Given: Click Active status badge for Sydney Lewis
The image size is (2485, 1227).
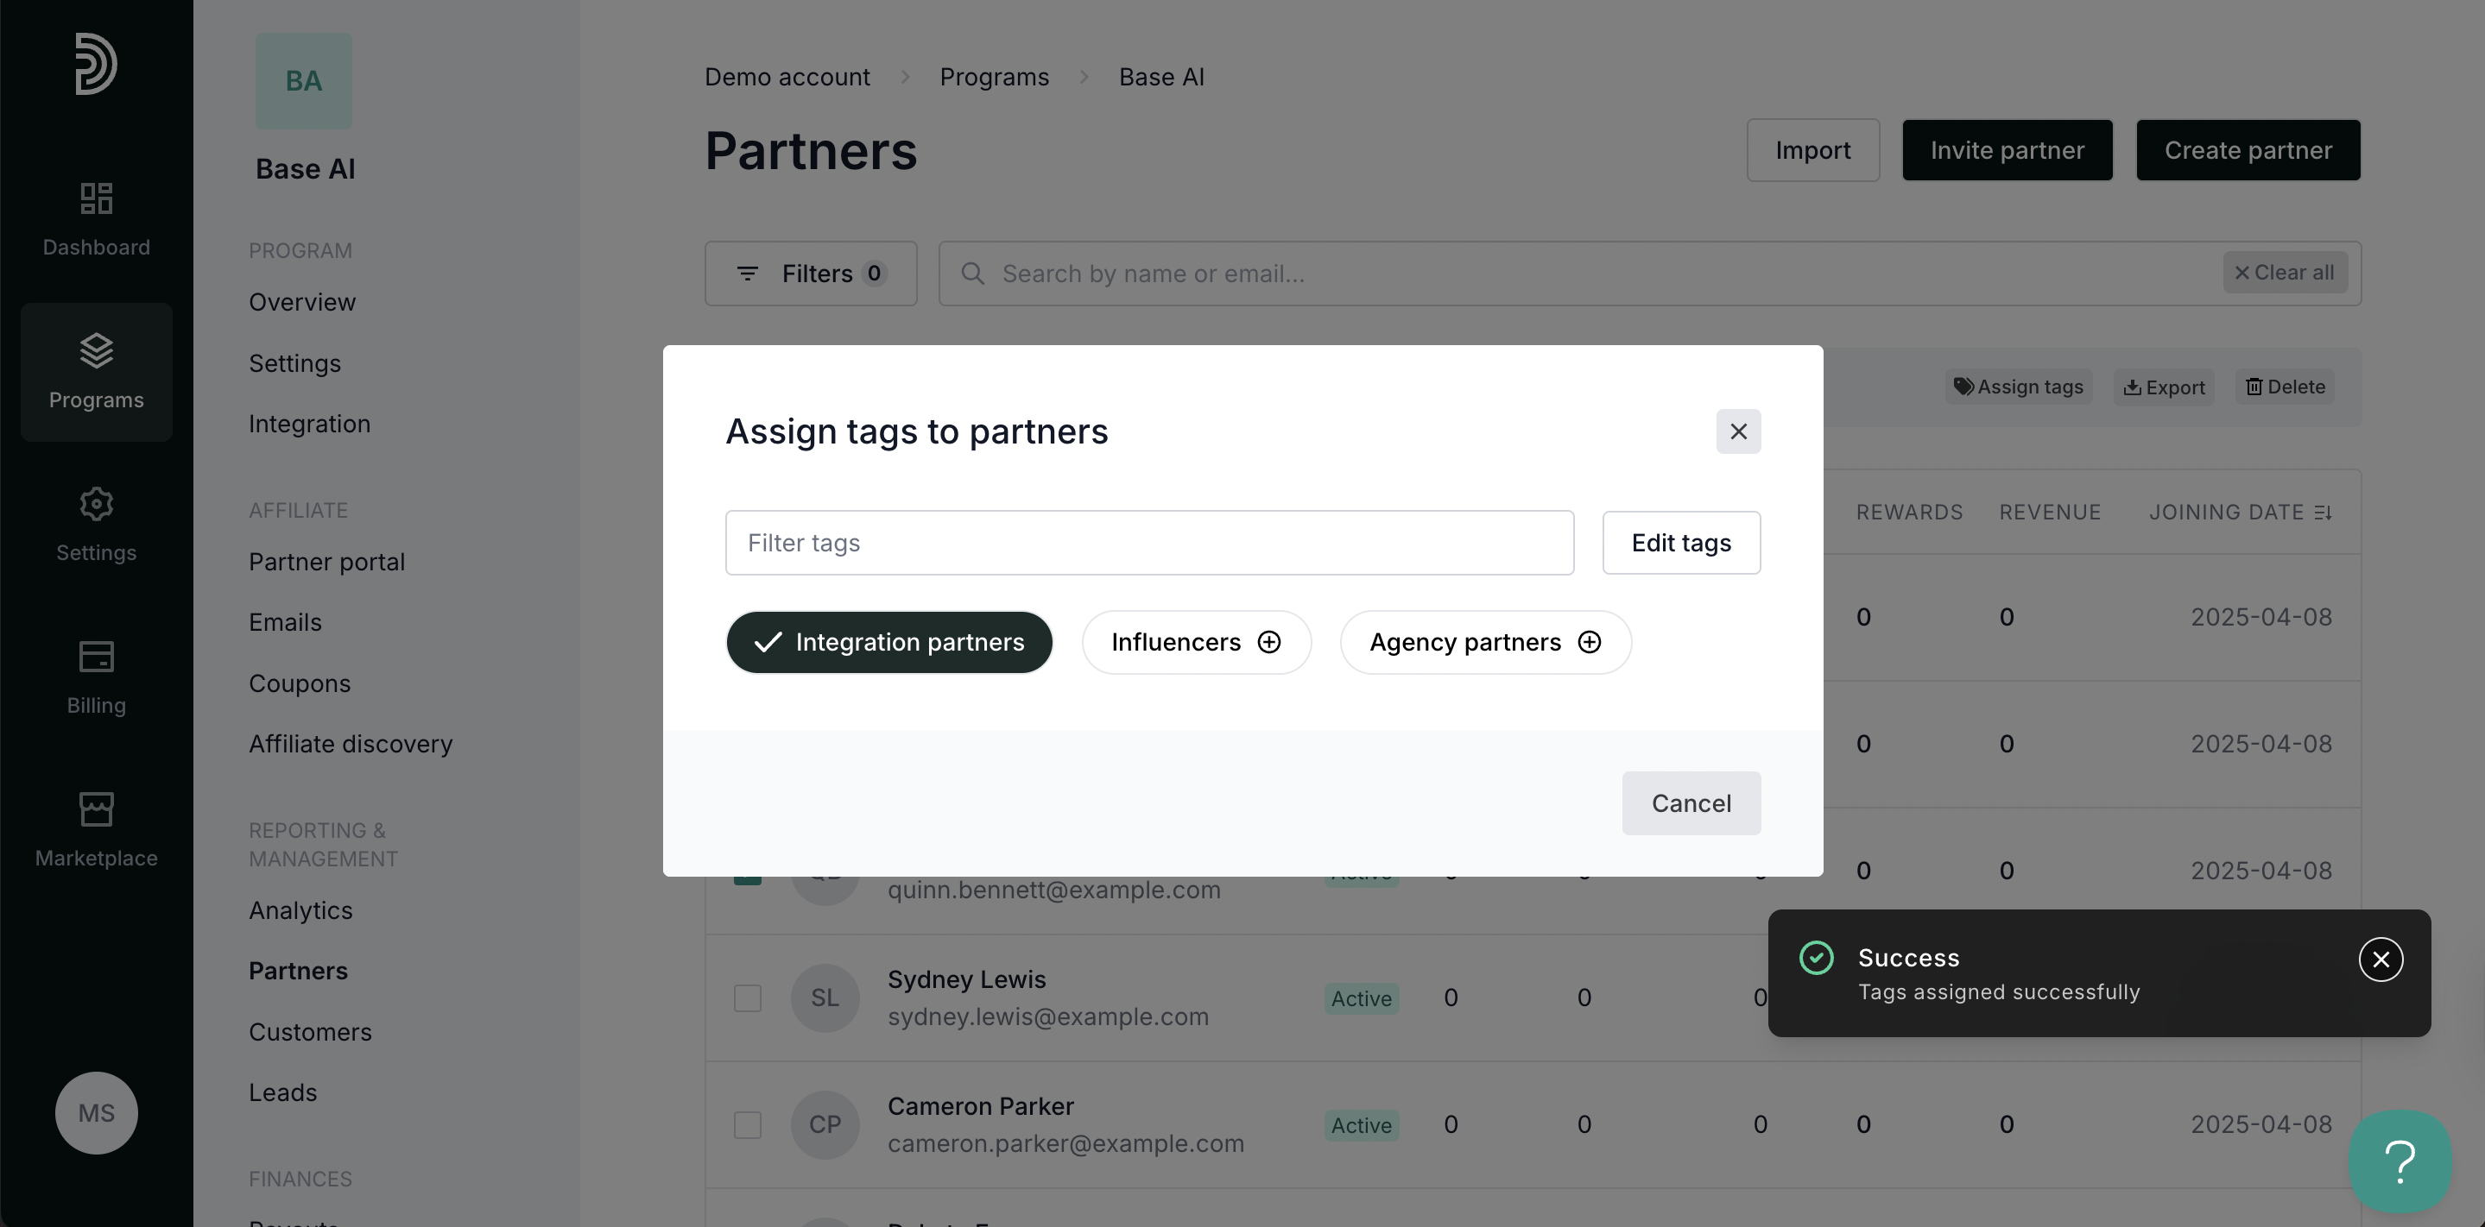Looking at the screenshot, I should [1361, 998].
